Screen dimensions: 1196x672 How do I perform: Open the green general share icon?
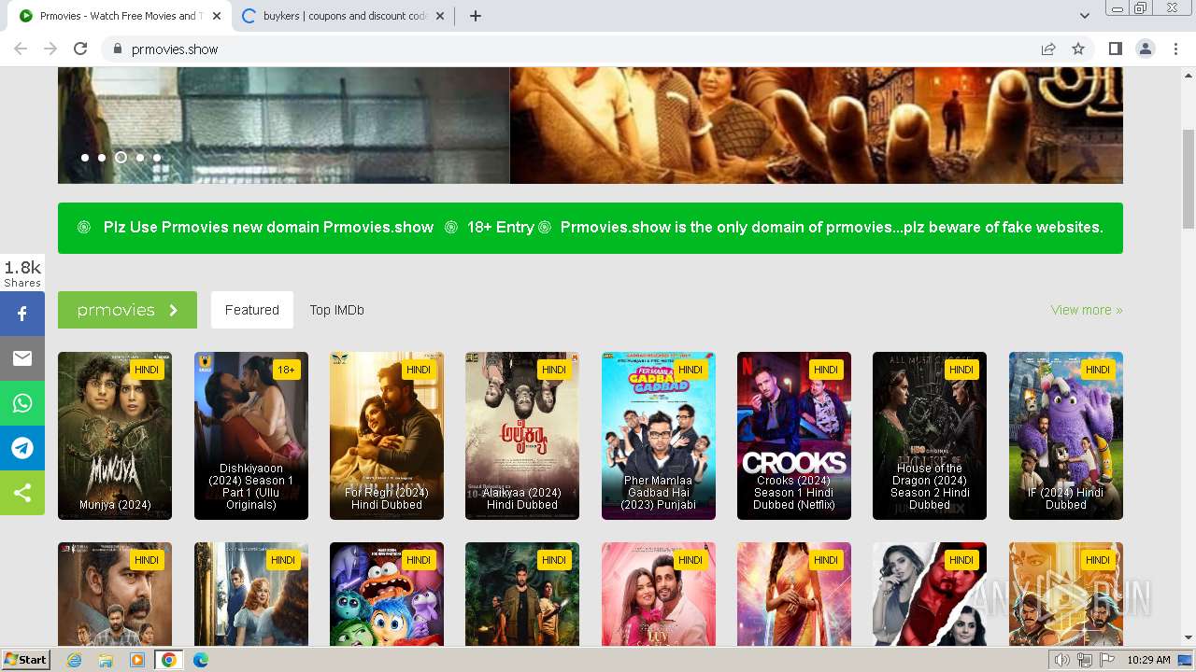click(22, 493)
